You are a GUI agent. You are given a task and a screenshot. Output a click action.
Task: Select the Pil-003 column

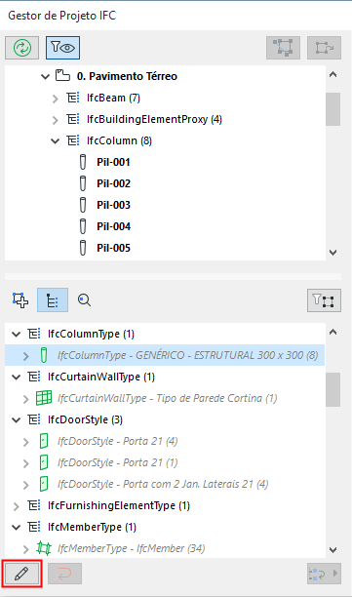[x=113, y=205]
